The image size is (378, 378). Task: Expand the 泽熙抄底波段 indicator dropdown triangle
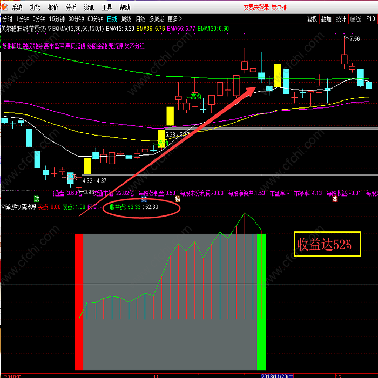click(x=3, y=207)
